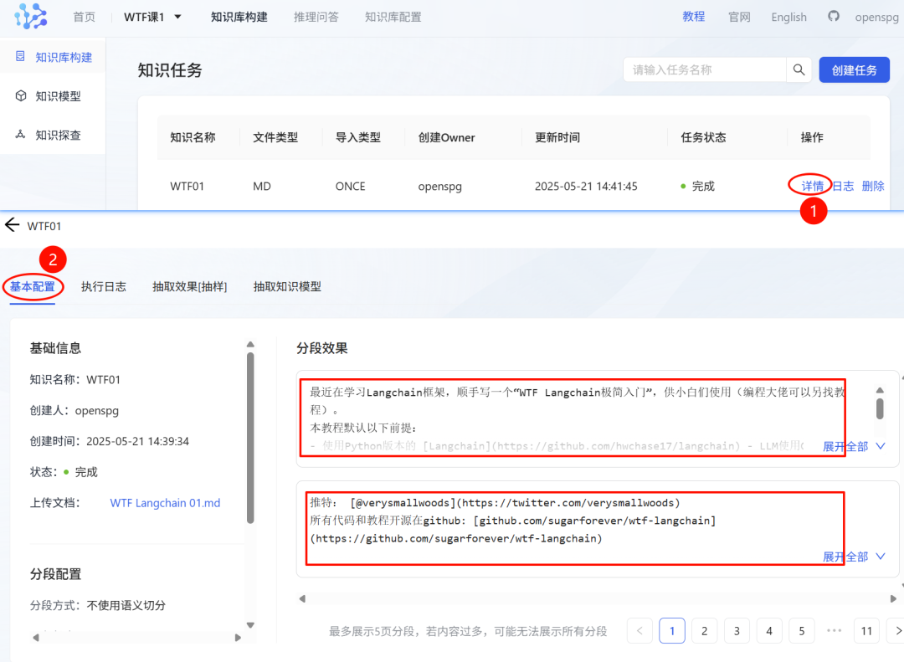Go to segment page 5
The height and width of the screenshot is (662, 904).
801,631
